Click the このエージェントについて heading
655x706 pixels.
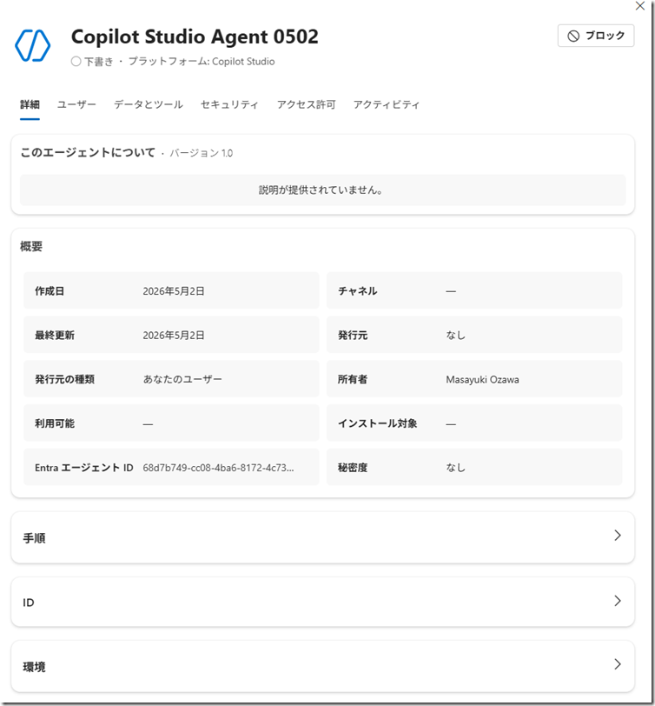[87, 153]
